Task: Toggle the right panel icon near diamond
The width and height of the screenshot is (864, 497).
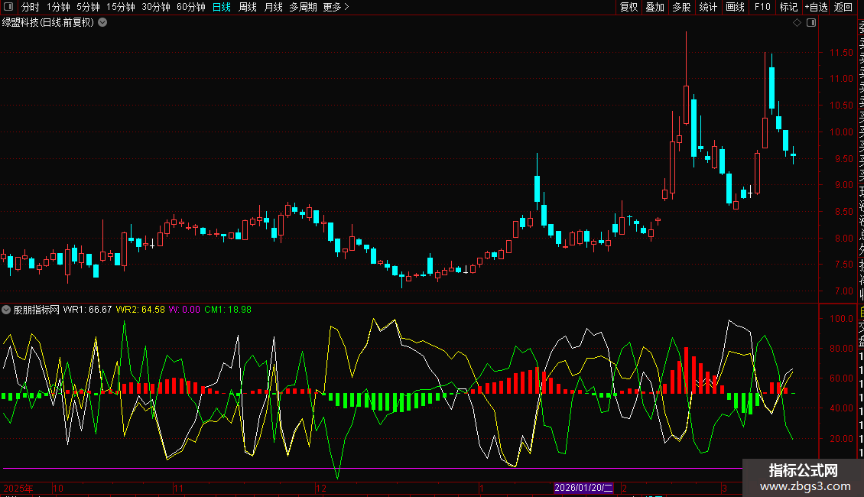Action: click(811, 23)
